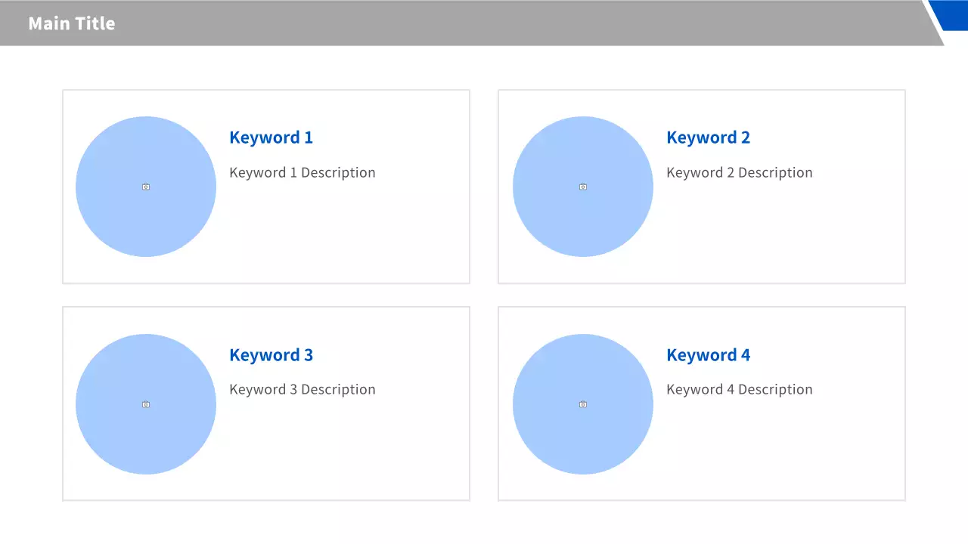Click the "Keyword 4 Description" text
This screenshot has height=544, width=968.
(x=739, y=390)
